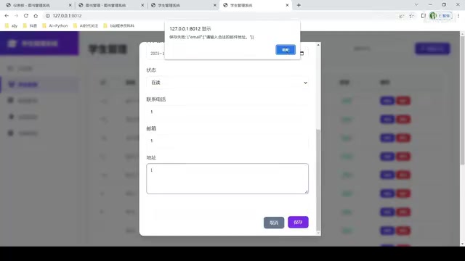The width and height of the screenshot is (465, 261).
Task: Go back in browser history
Action: (7, 16)
